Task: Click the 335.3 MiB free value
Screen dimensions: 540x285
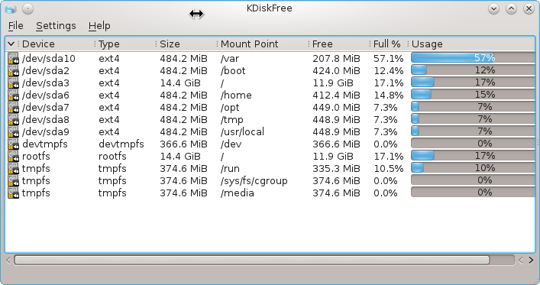Action: [x=337, y=169]
